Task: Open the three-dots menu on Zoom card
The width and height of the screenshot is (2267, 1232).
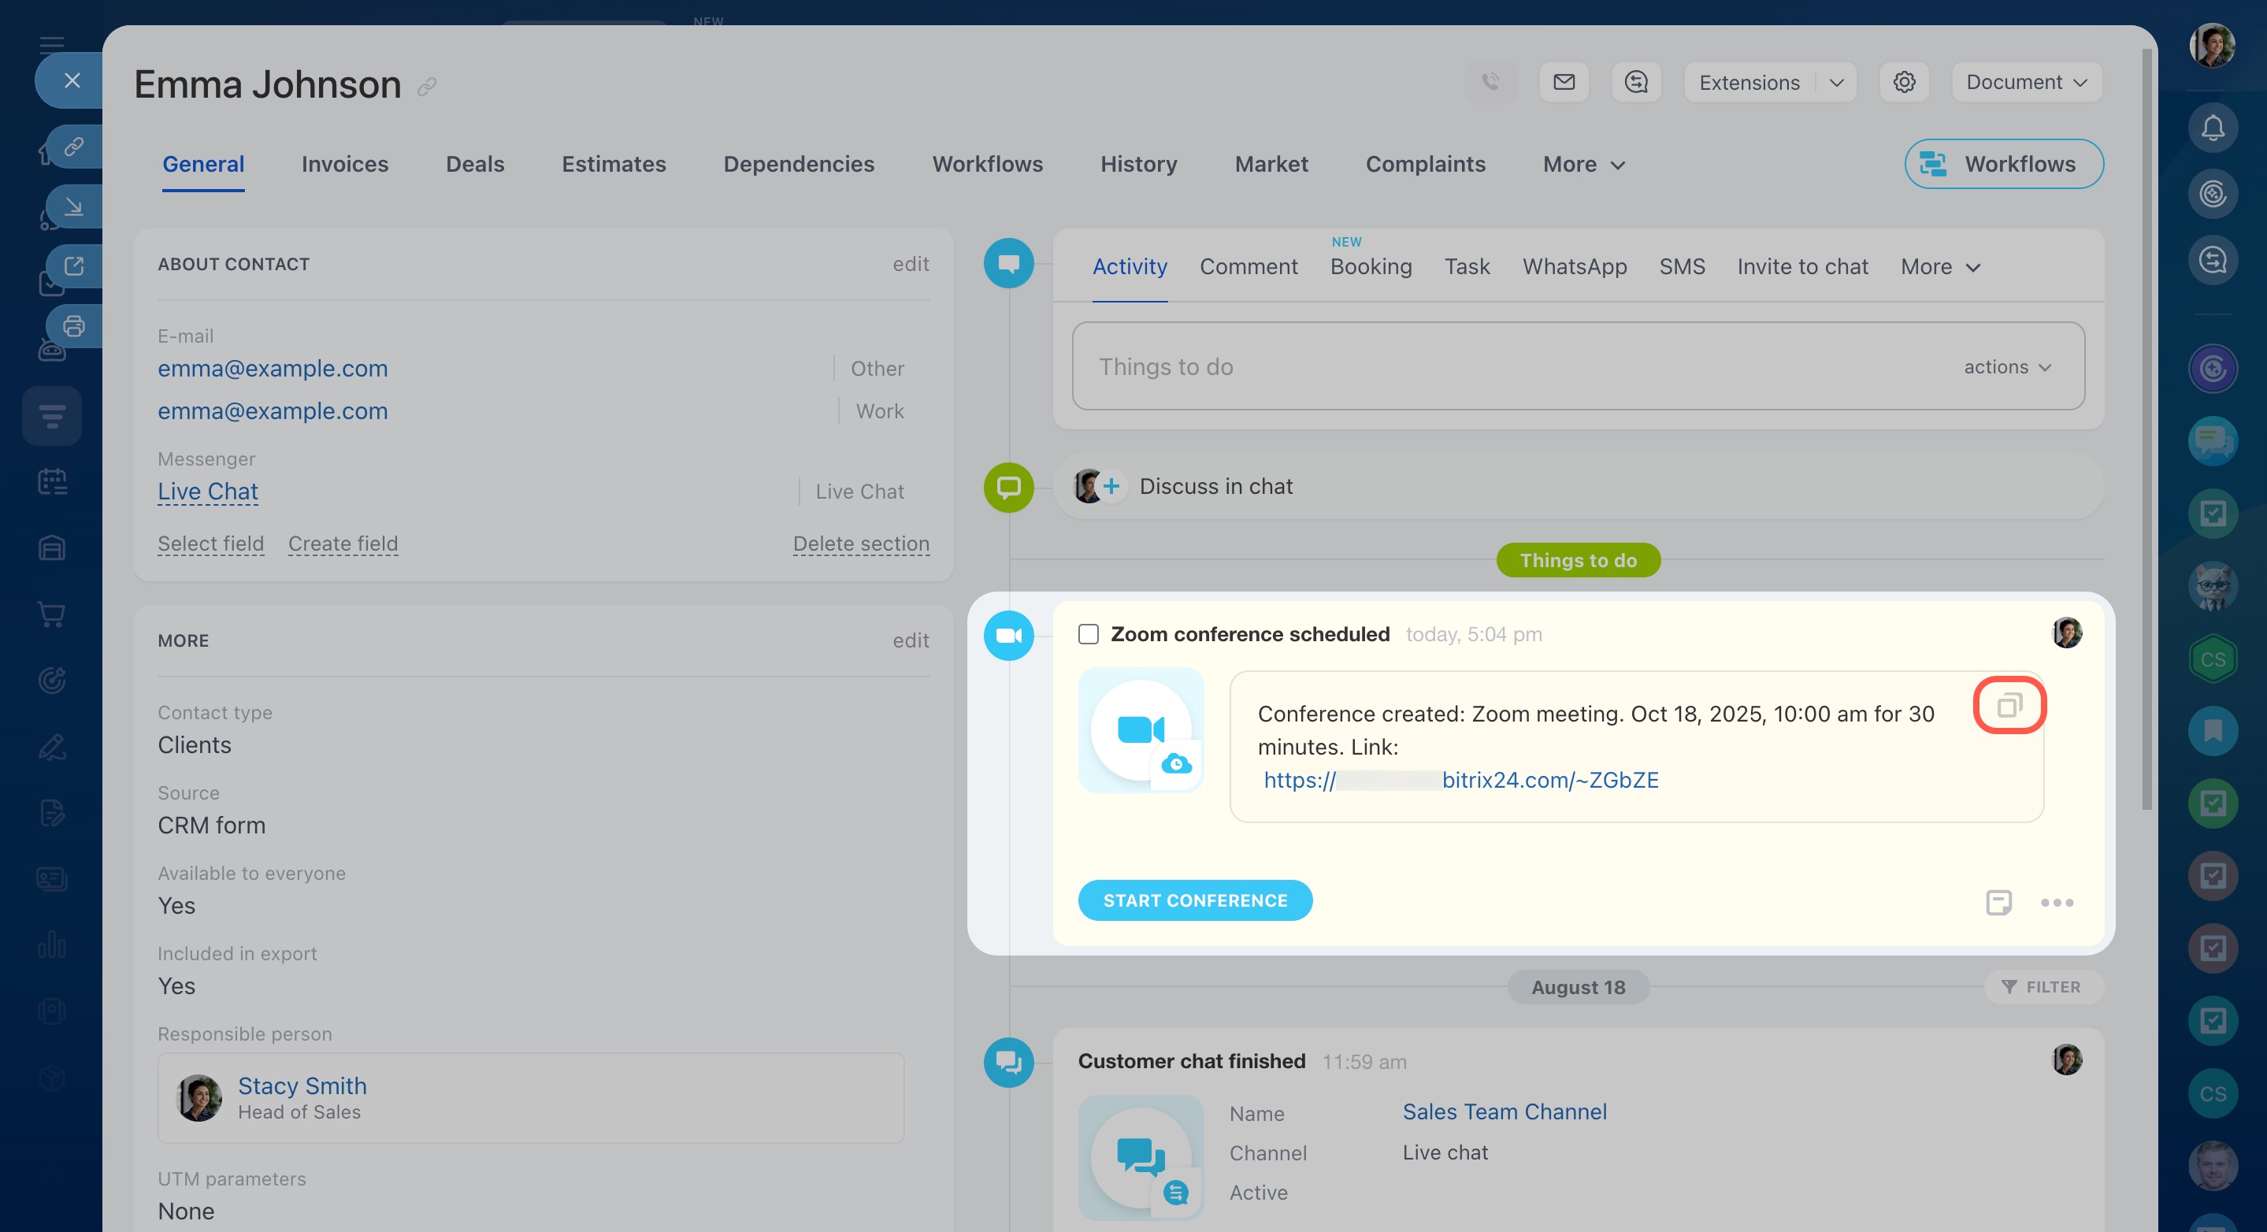Action: click(2057, 902)
